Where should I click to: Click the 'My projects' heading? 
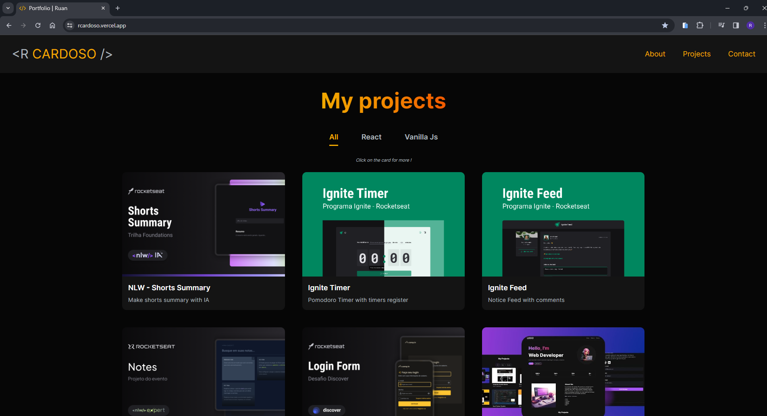(383, 101)
